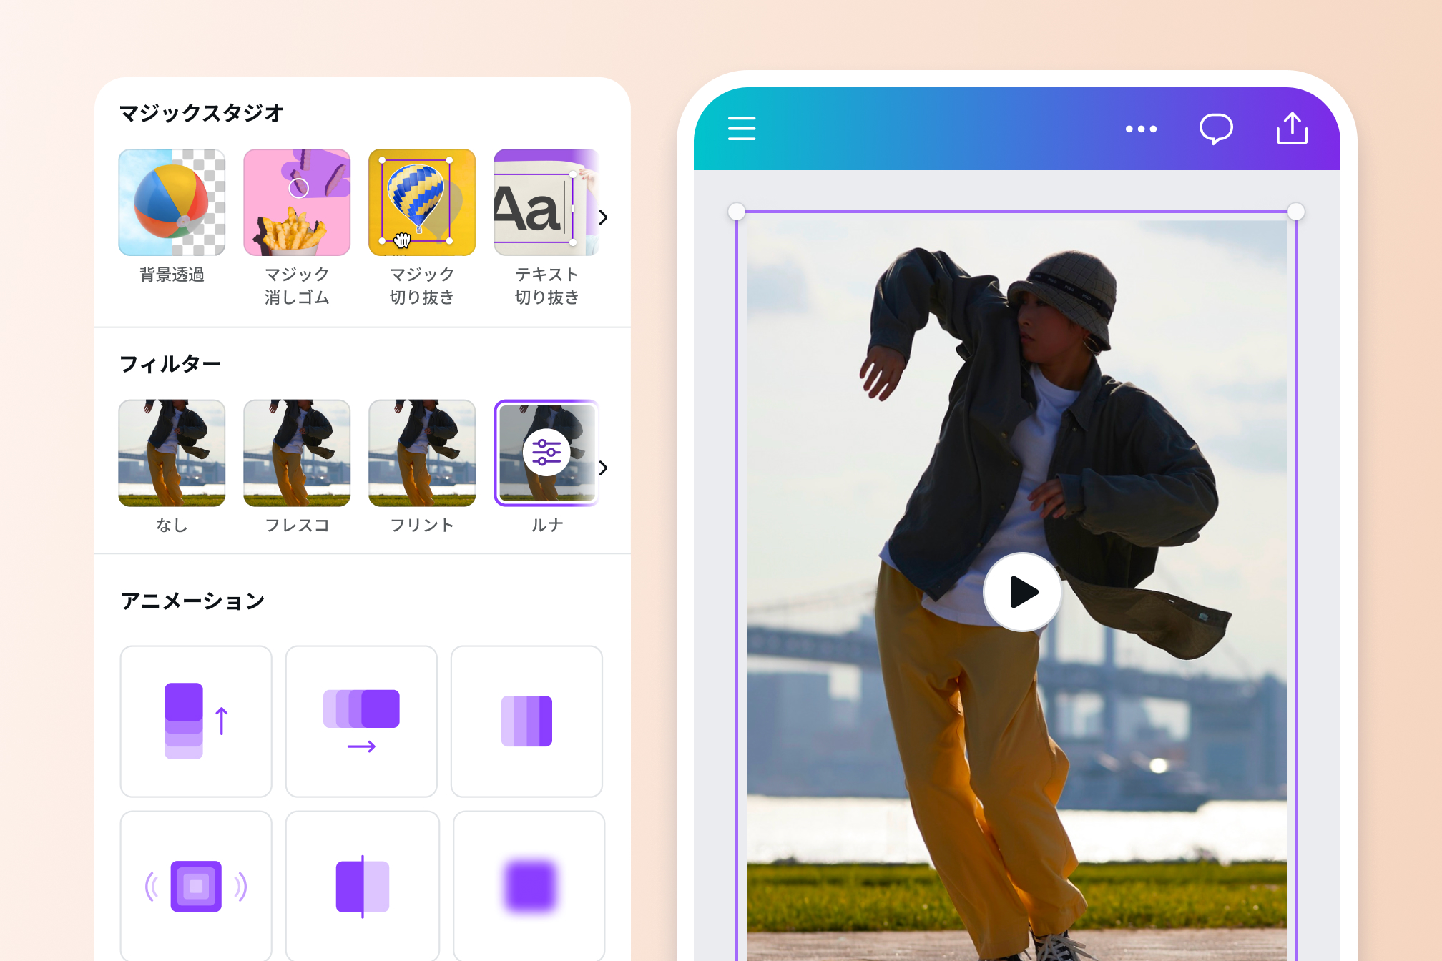The width and height of the screenshot is (1442, 961).
Task: Click the マジック切り抜き label text
Action: [422, 286]
